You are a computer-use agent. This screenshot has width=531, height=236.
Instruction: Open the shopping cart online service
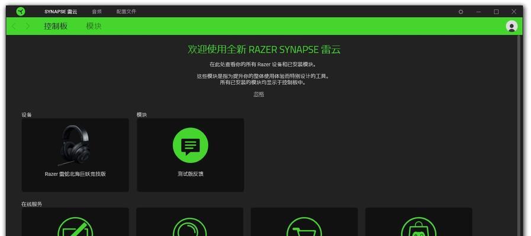click(x=304, y=222)
